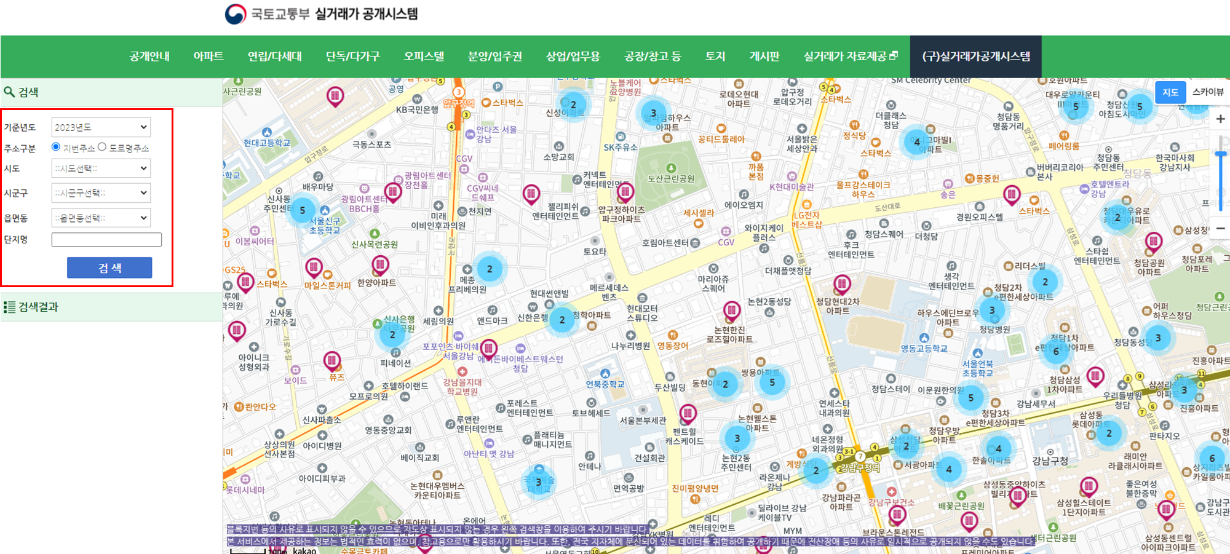Open the (구)실거래가공개시스템 link
The image size is (1230, 554).
pyautogui.click(x=976, y=57)
